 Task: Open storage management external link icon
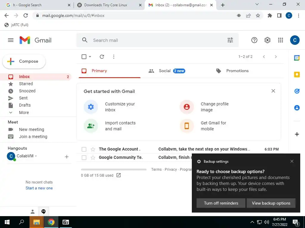point(119,175)
